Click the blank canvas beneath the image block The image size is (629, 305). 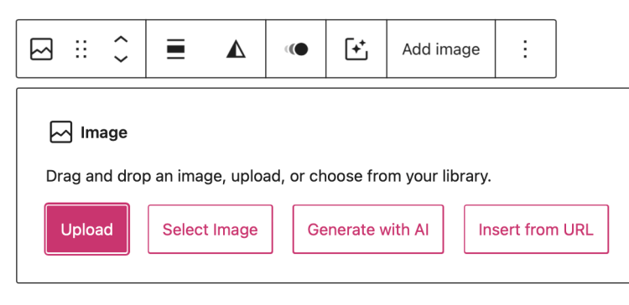click(314, 295)
